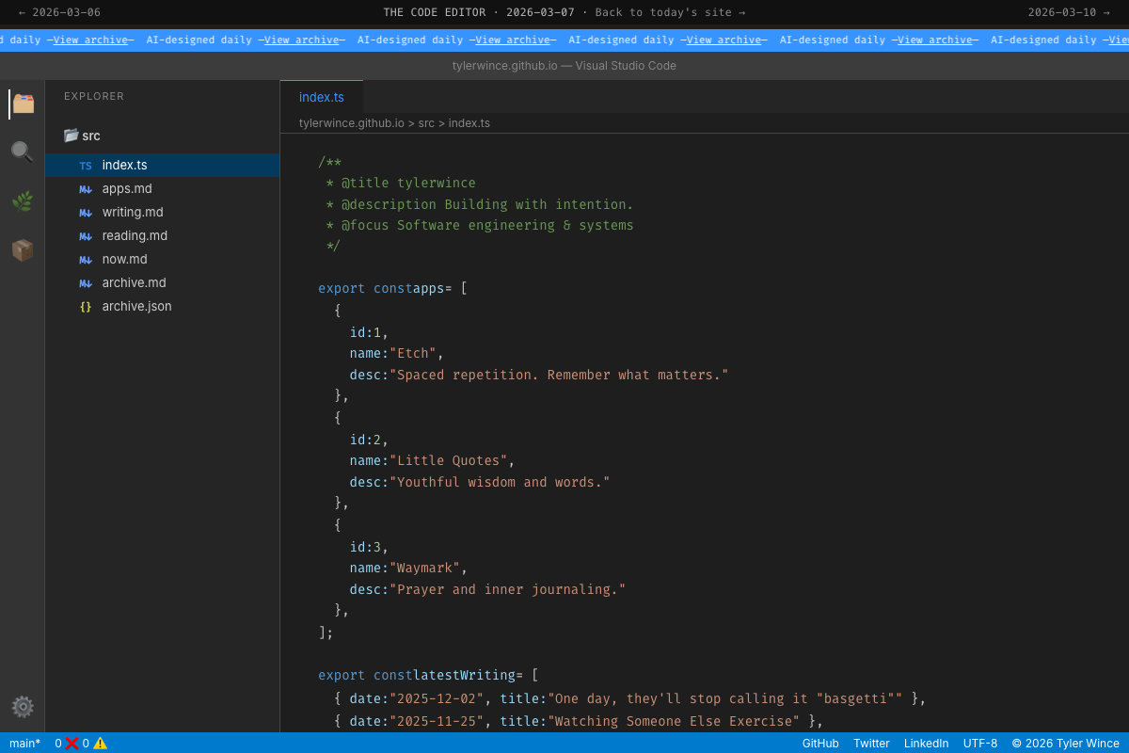Click the main* branch indicator
The width and height of the screenshot is (1129, 753).
click(x=25, y=743)
